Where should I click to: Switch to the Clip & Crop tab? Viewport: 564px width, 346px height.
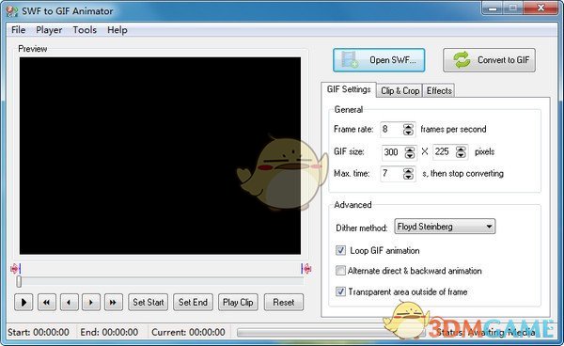(x=400, y=90)
